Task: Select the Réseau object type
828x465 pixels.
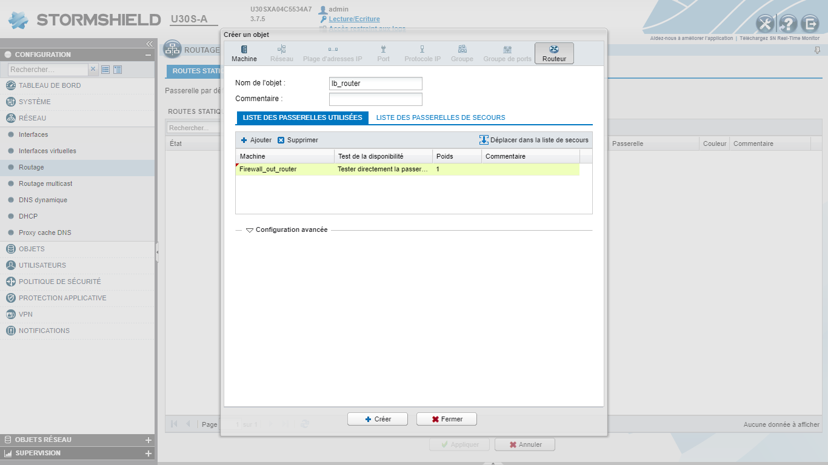Action: [x=282, y=53]
